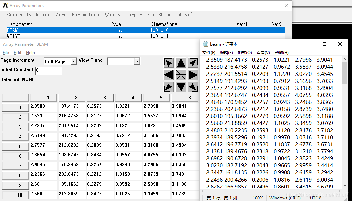Click 第 1 行, 第 1 列 position in status bar
This screenshot has width=352, height=201.
[222, 198]
